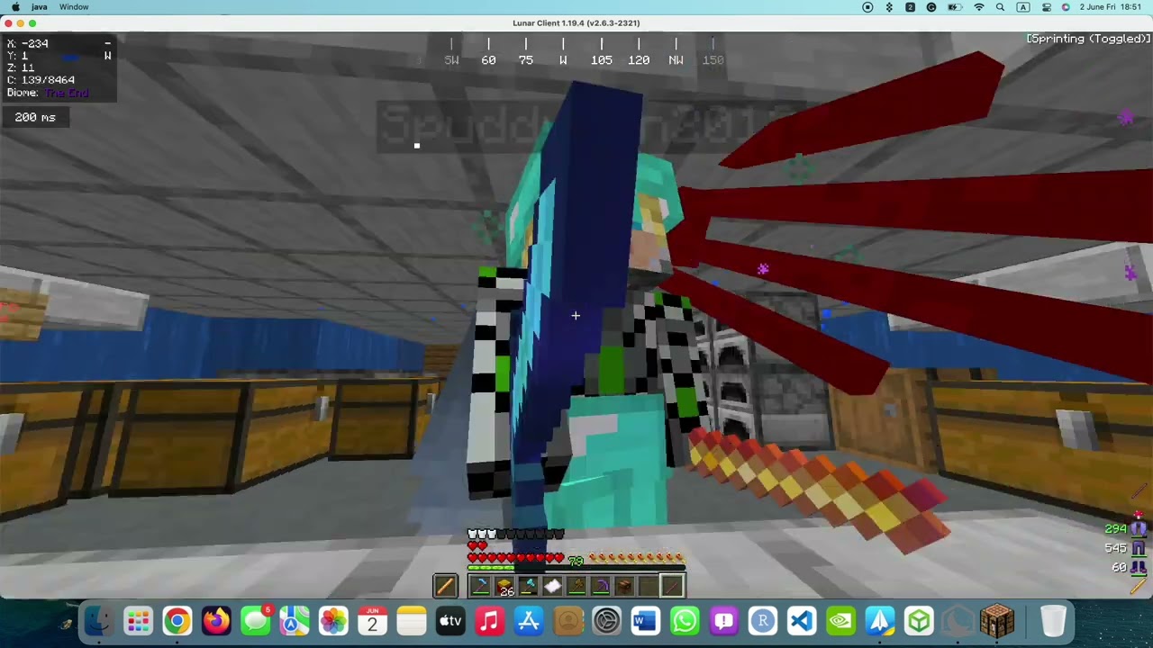Select the white paper item hotbar slot

(552, 586)
